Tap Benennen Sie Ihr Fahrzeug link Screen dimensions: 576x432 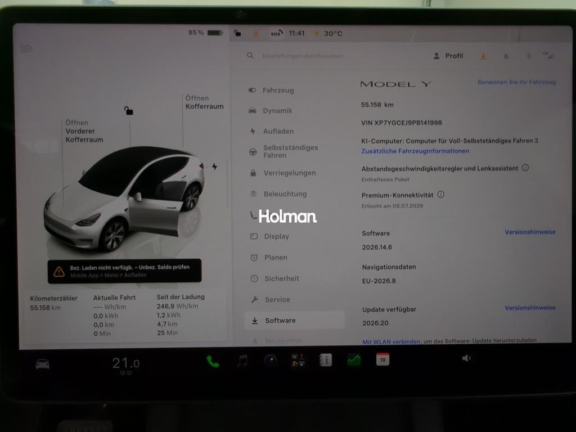[516, 82]
